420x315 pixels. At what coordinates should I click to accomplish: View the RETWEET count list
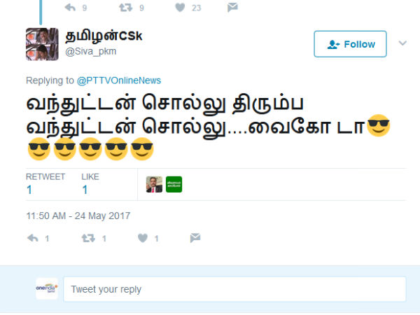click(45, 184)
